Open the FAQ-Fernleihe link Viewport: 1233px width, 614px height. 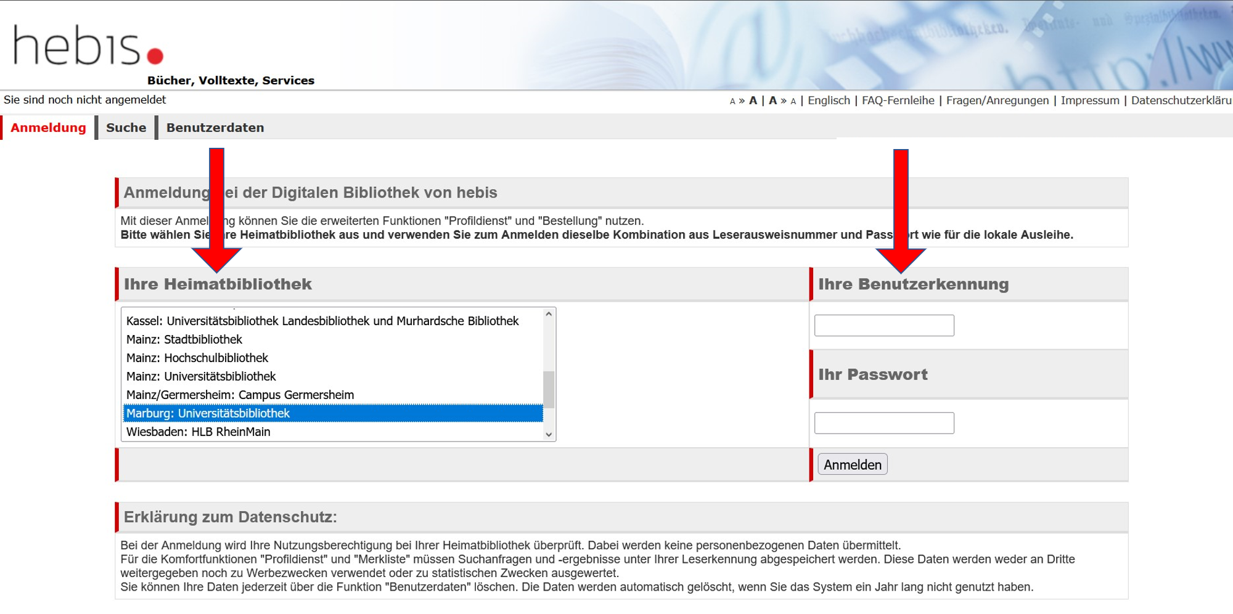[x=898, y=100]
